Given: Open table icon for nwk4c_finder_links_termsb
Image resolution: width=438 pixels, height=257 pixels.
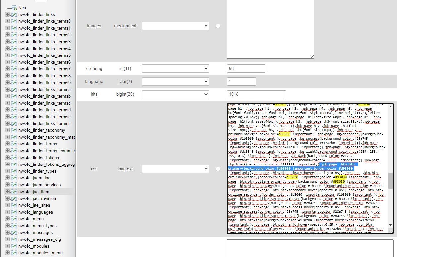Looking at the screenshot, I should pyautogui.click(x=14, y=96).
